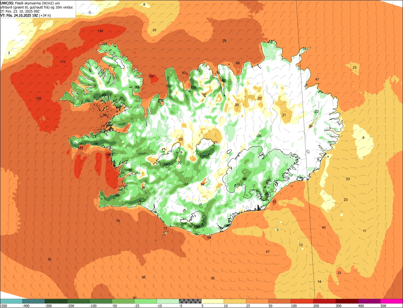Click the map value 90
The image size is (403, 308).
pyautogui.click(x=117, y=195)
